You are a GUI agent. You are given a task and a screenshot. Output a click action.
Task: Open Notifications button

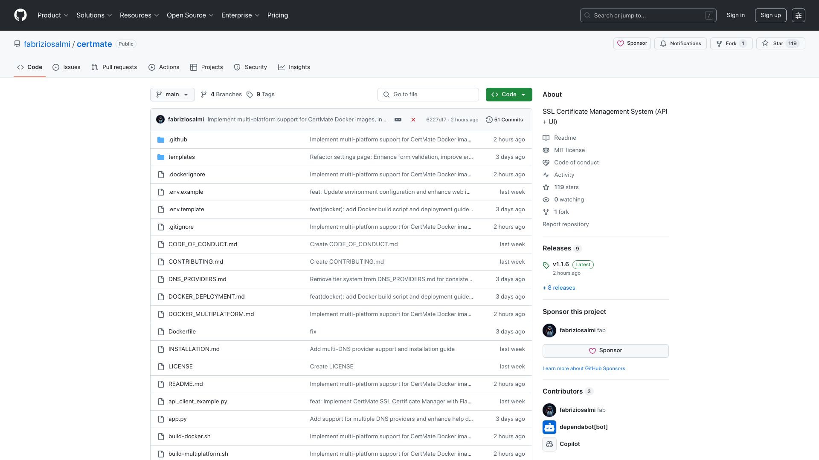tap(680, 43)
